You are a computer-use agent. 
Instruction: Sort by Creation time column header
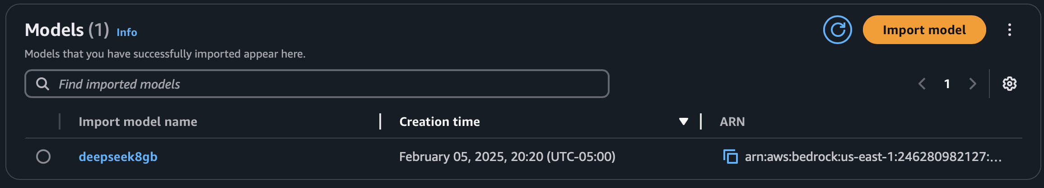pos(439,121)
